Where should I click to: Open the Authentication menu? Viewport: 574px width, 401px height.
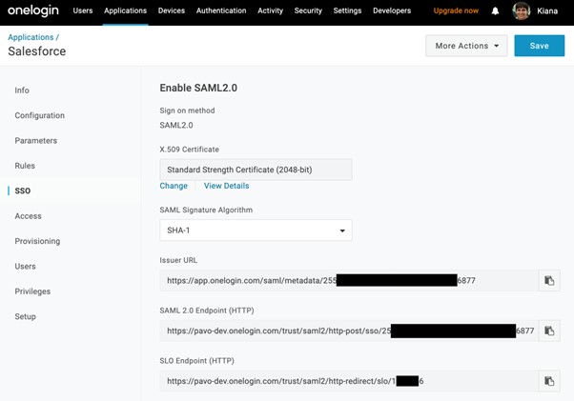tap(221, 10)
